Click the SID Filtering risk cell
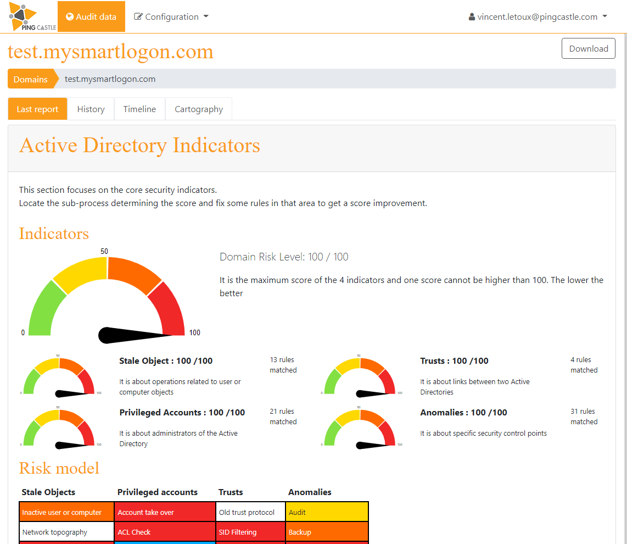This screenshot has height=544, width=627. [250, 532]
